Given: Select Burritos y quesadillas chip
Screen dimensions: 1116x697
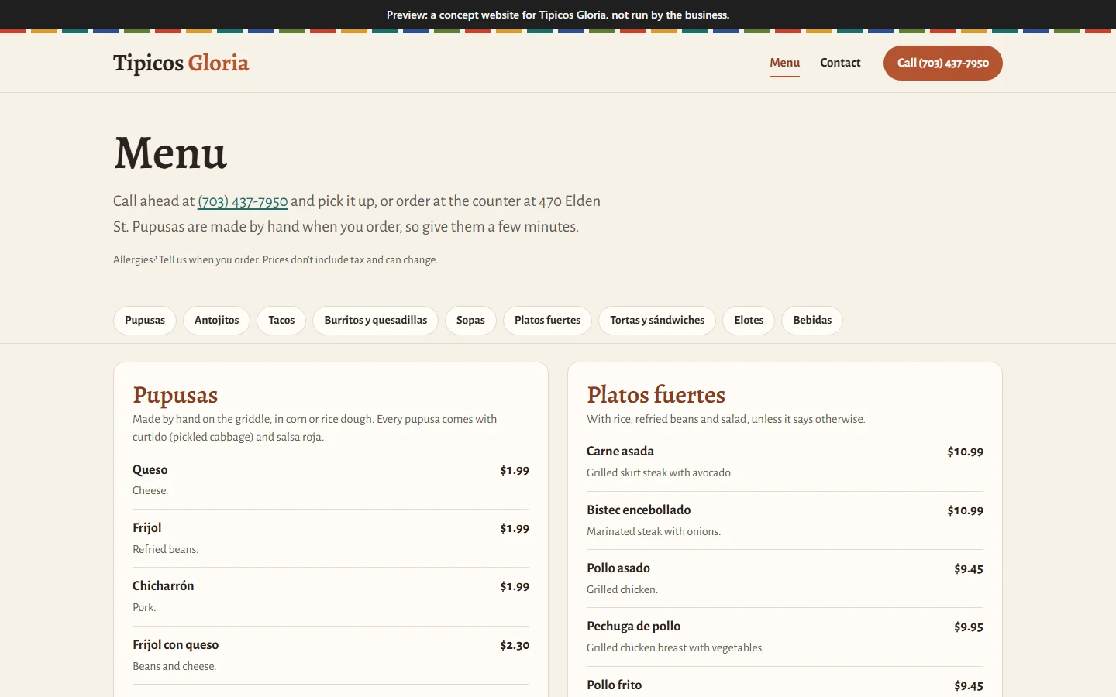Looking at the screenshot, I should click(375, 321).
